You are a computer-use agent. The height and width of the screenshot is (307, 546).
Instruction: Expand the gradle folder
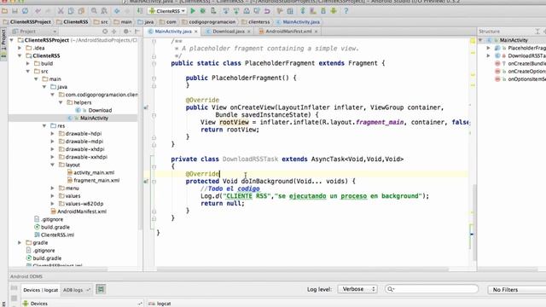tap(20, 242)
